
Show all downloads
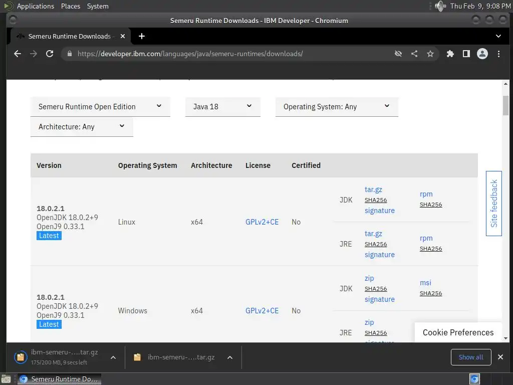471,357
